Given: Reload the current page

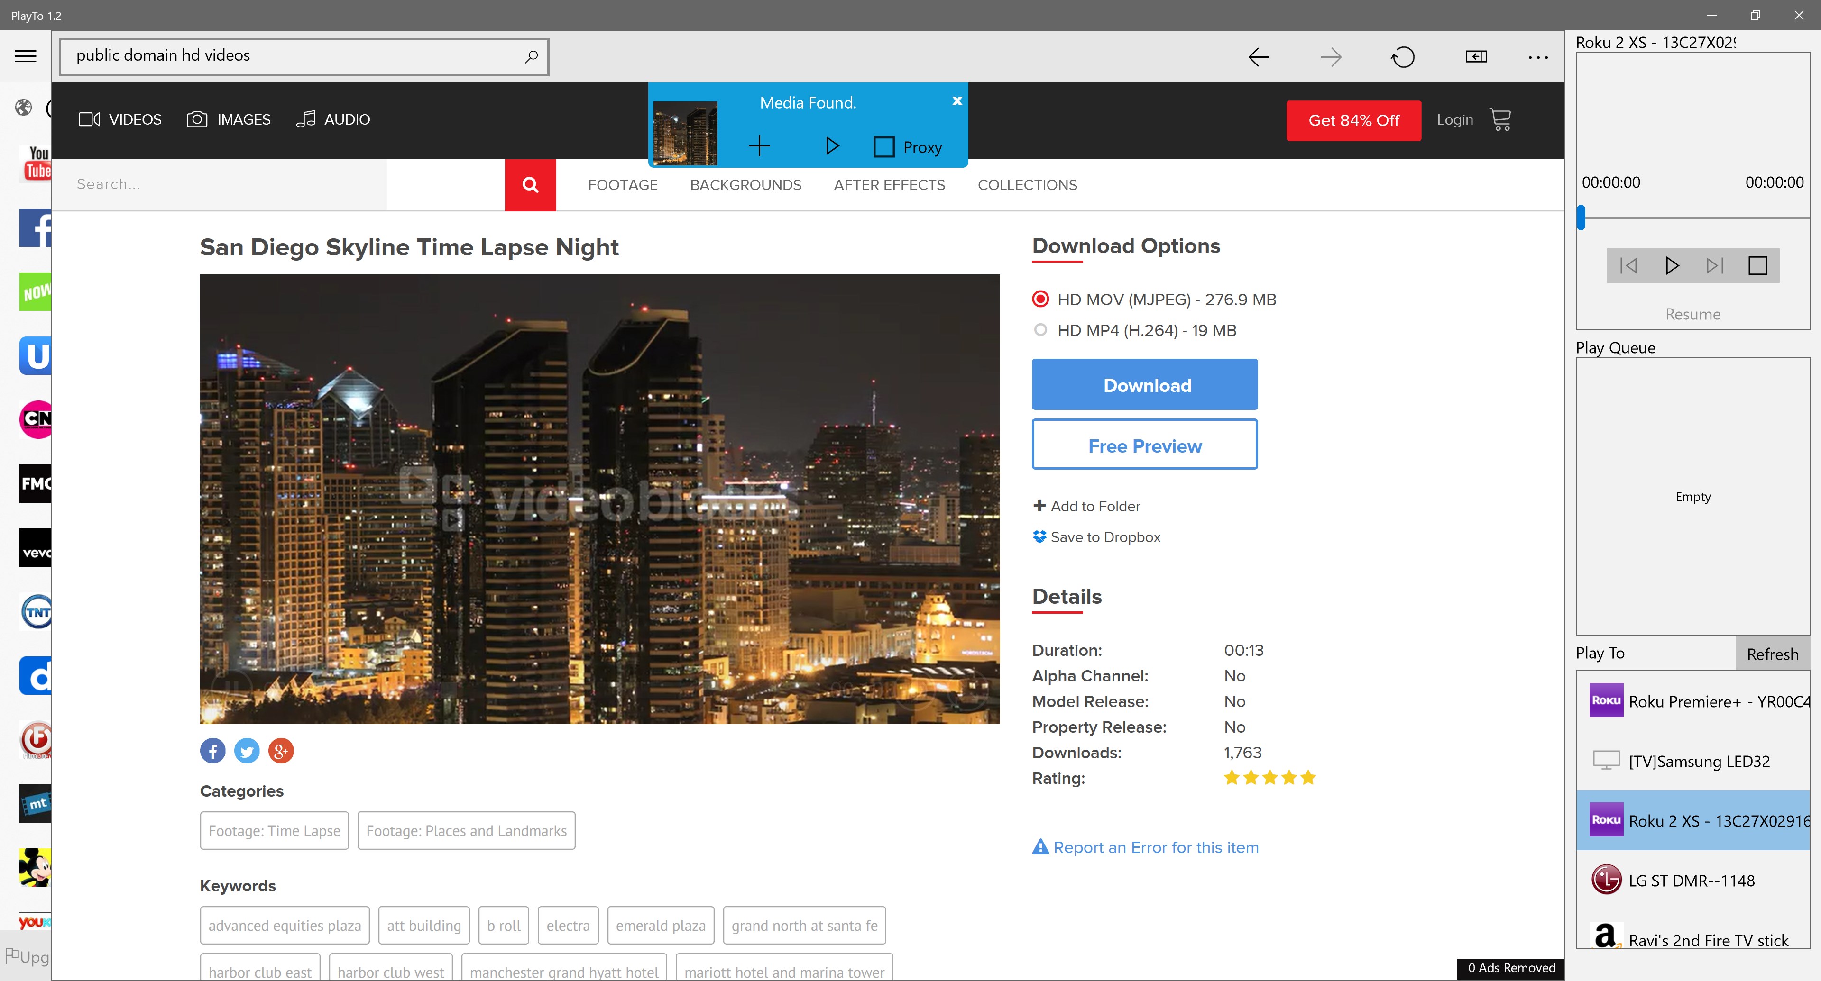Looking at the screenshot, I should [x=1403, y=56].
